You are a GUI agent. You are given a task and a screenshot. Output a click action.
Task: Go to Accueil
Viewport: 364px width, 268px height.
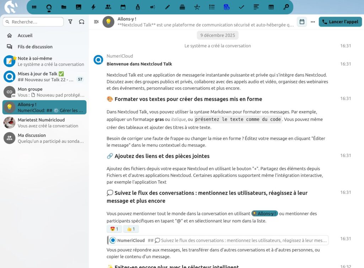[x=44, y=35]
